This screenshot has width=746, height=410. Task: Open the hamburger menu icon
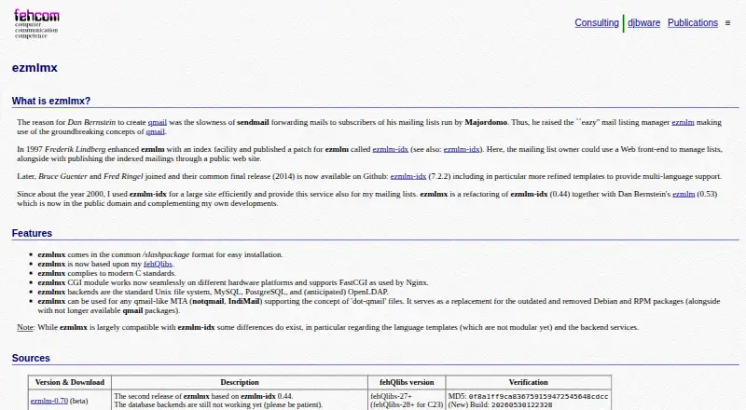(727, 23)
